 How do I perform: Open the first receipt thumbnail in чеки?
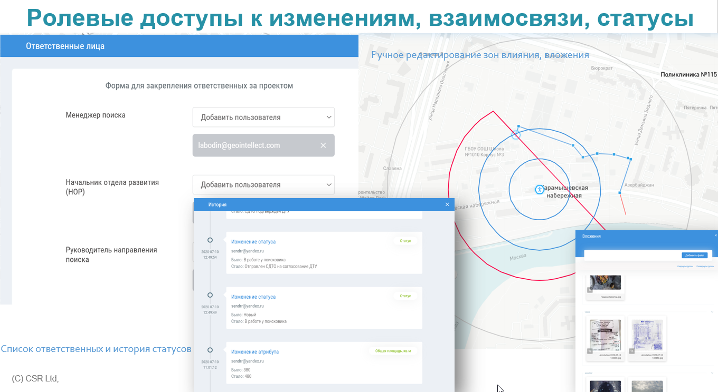coord(605,335)
